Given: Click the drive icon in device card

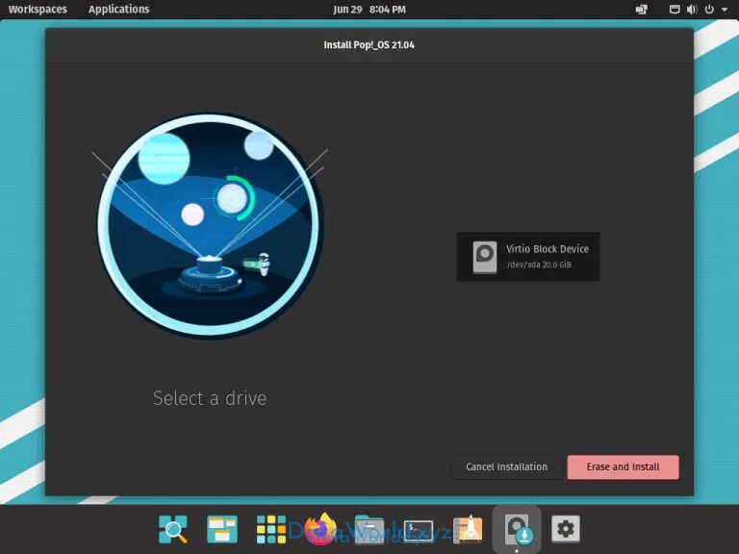Looking at the screenshot, I should 485,257.
